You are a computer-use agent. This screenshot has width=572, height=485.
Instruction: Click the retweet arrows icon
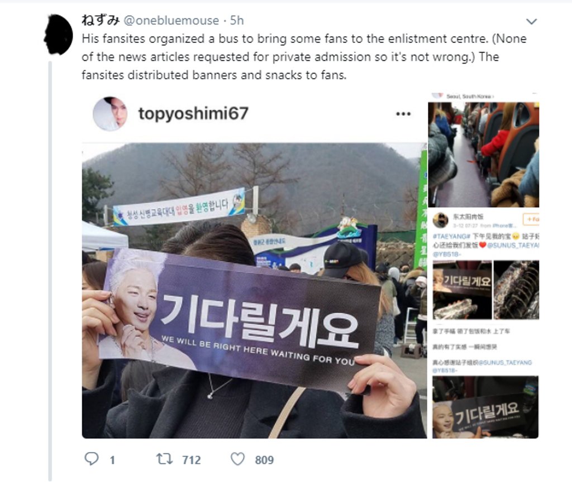pyautogui.click(x=165, y=459)
